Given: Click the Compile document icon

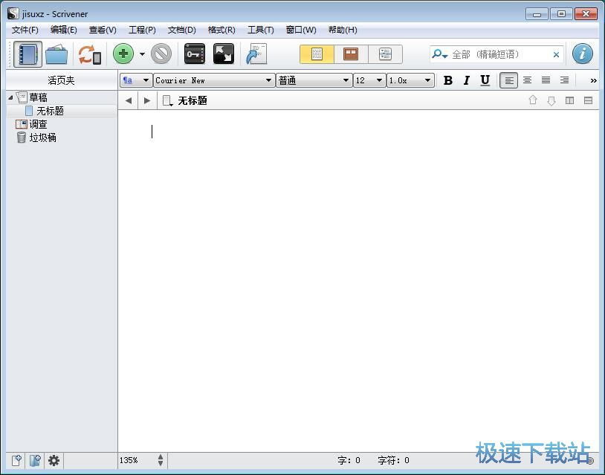Looking at the screenshot, I should [256, 54].
